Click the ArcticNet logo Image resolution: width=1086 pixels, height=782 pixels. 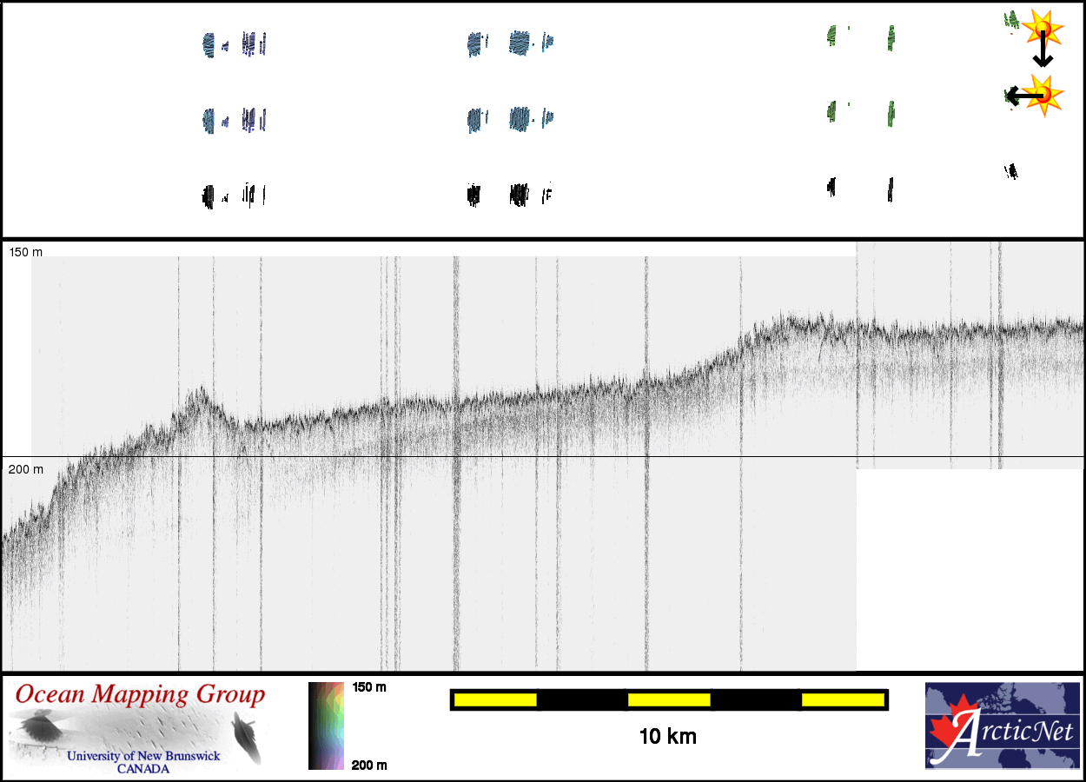click(x=1002, y=726)
